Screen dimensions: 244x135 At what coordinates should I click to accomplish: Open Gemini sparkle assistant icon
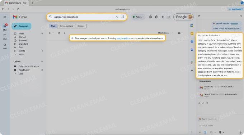tap(163, 17)
